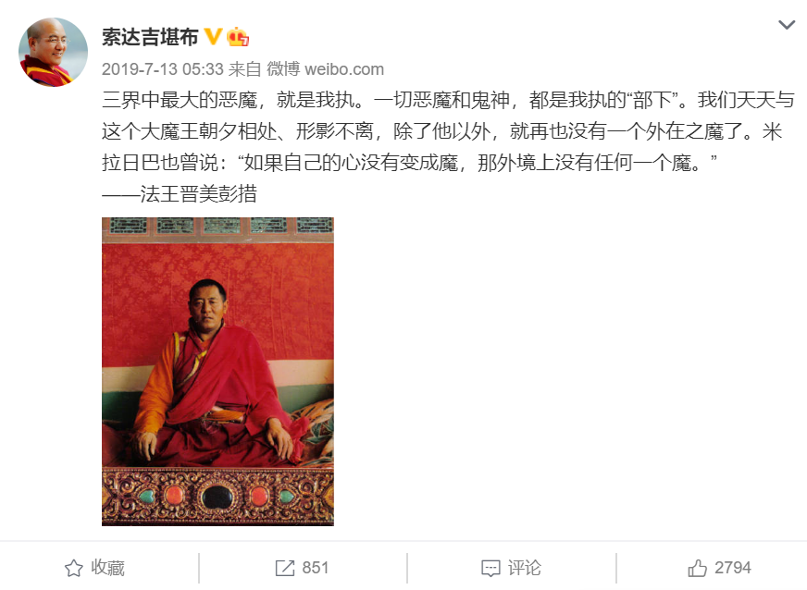This screenshot has width=807, height=590.
Task: Follow the 微博 weibo.com source link
Action: [325, 69]
